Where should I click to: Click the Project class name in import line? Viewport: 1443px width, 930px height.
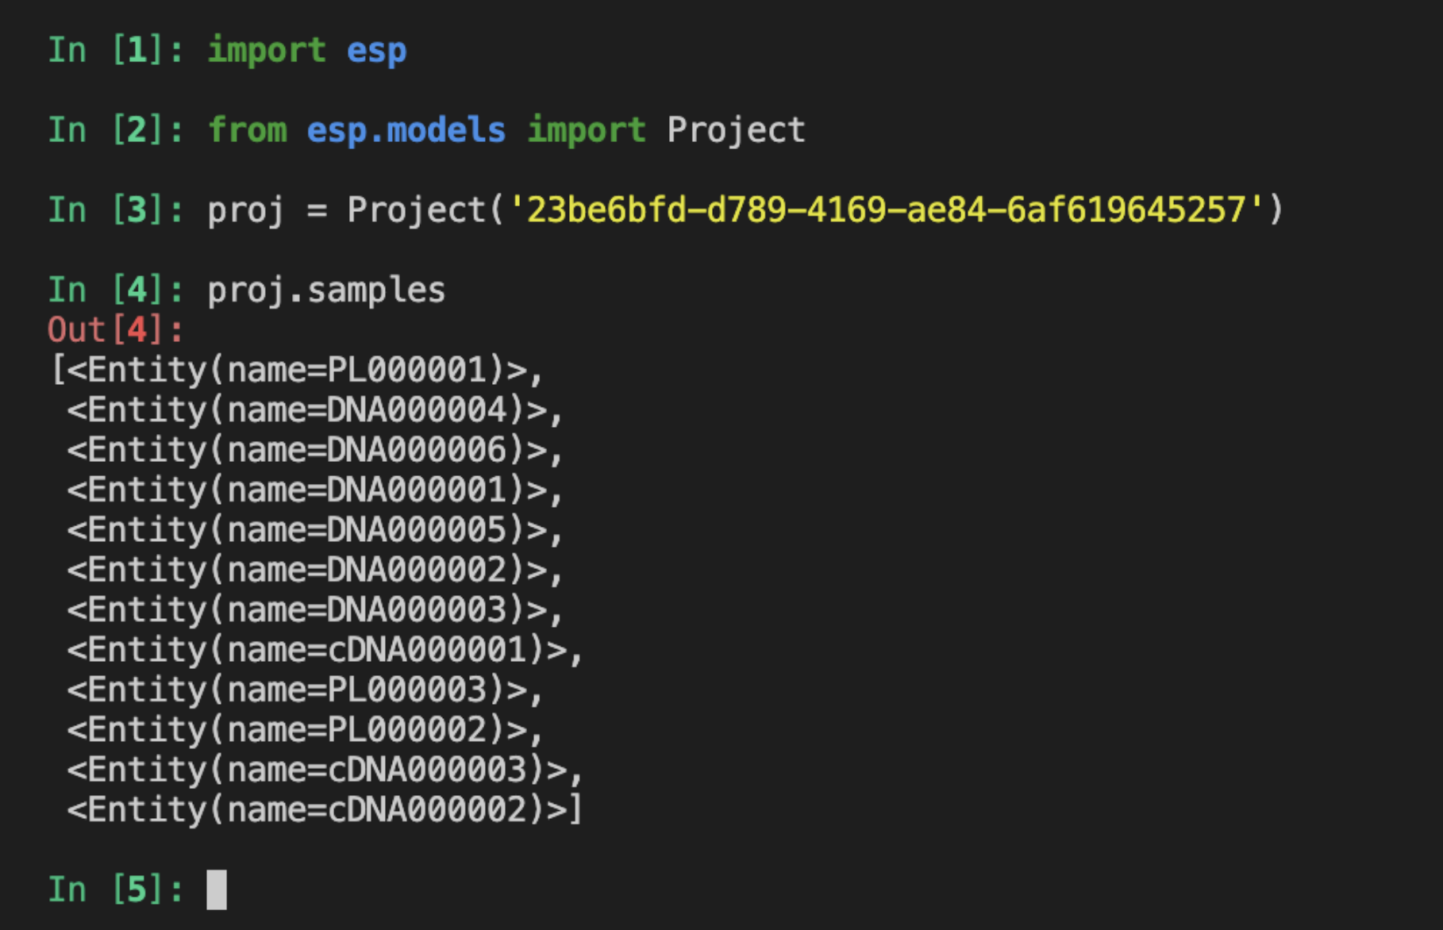coord(736,131)
